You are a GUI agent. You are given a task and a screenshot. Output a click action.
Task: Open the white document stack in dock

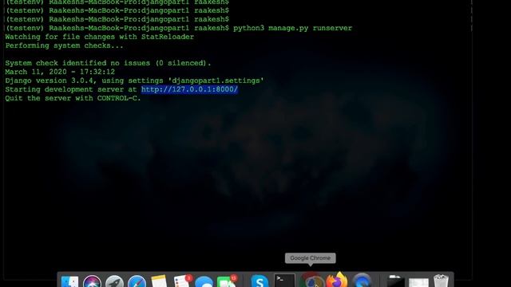point(418,282)
